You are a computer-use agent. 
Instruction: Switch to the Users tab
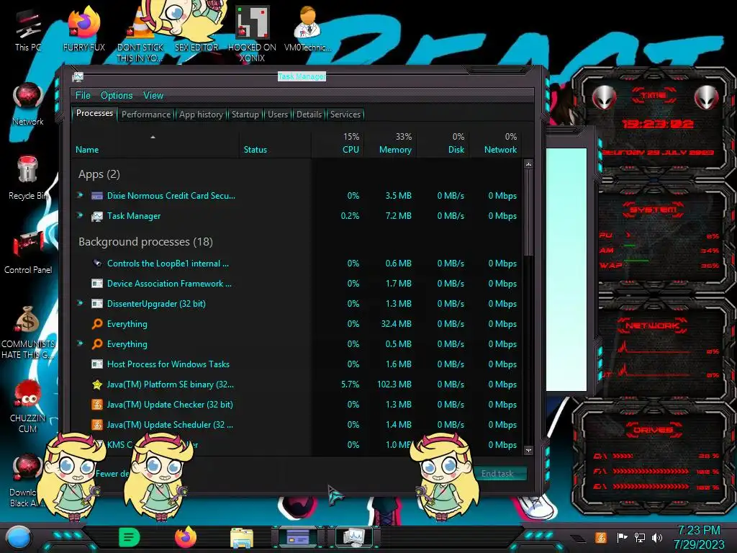[278, 114]
